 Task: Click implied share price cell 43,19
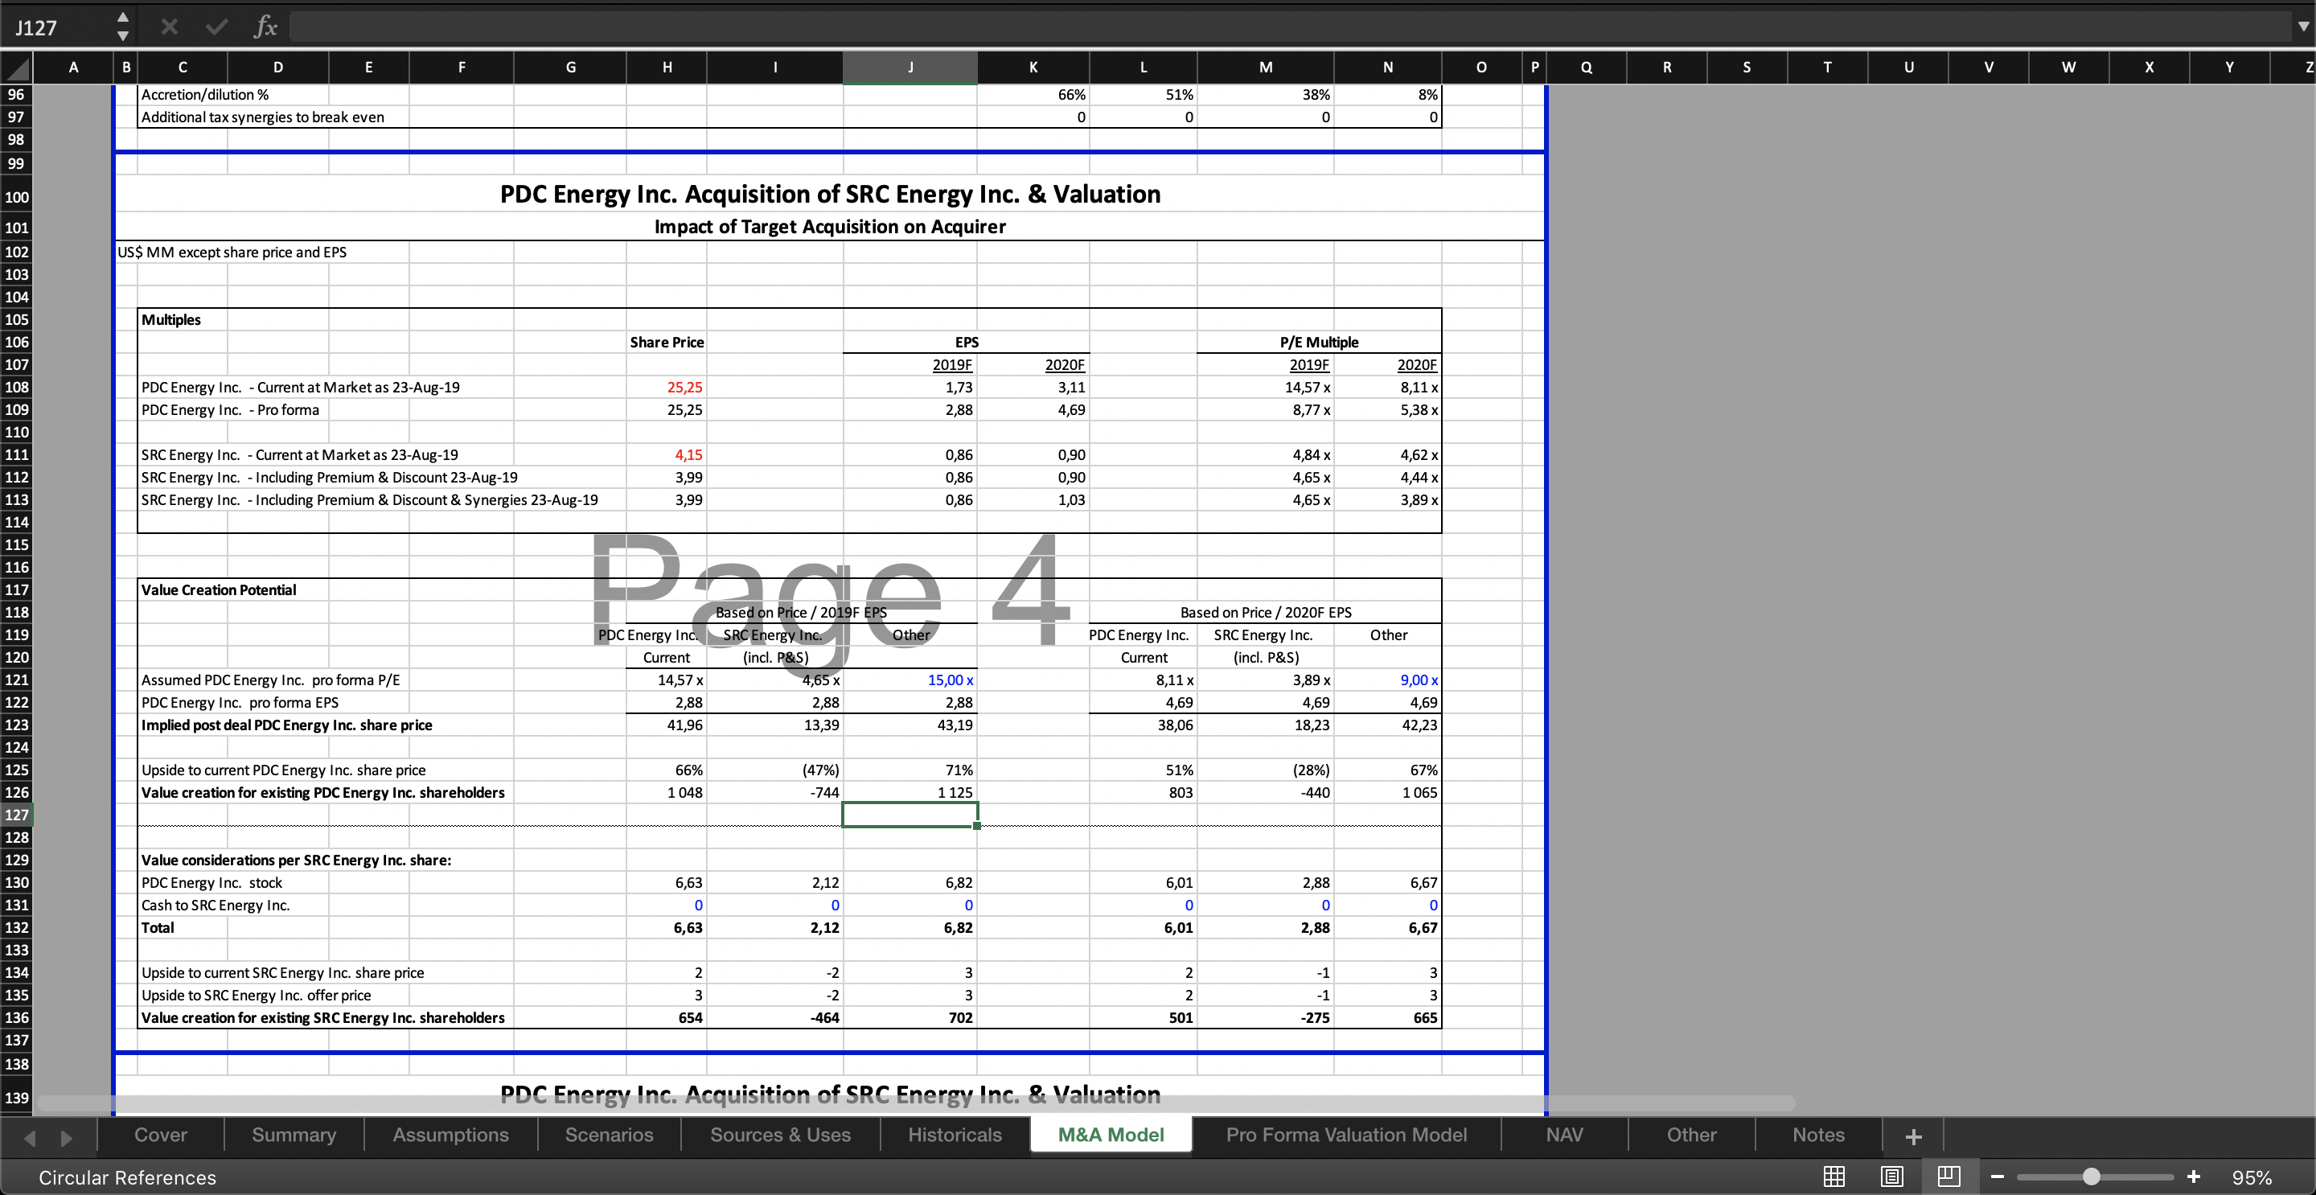point(910,725)
